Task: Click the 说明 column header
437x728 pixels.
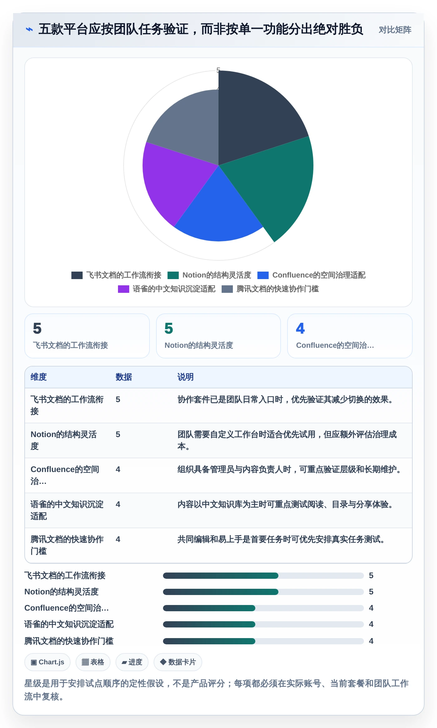Action: 185,377
